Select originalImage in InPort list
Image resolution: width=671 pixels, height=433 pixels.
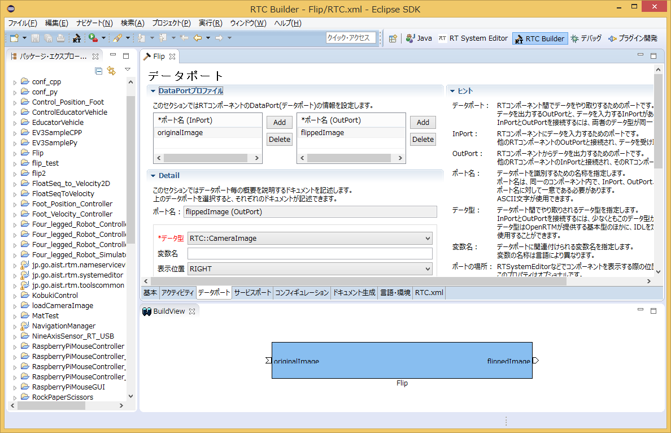click(207, 133)
